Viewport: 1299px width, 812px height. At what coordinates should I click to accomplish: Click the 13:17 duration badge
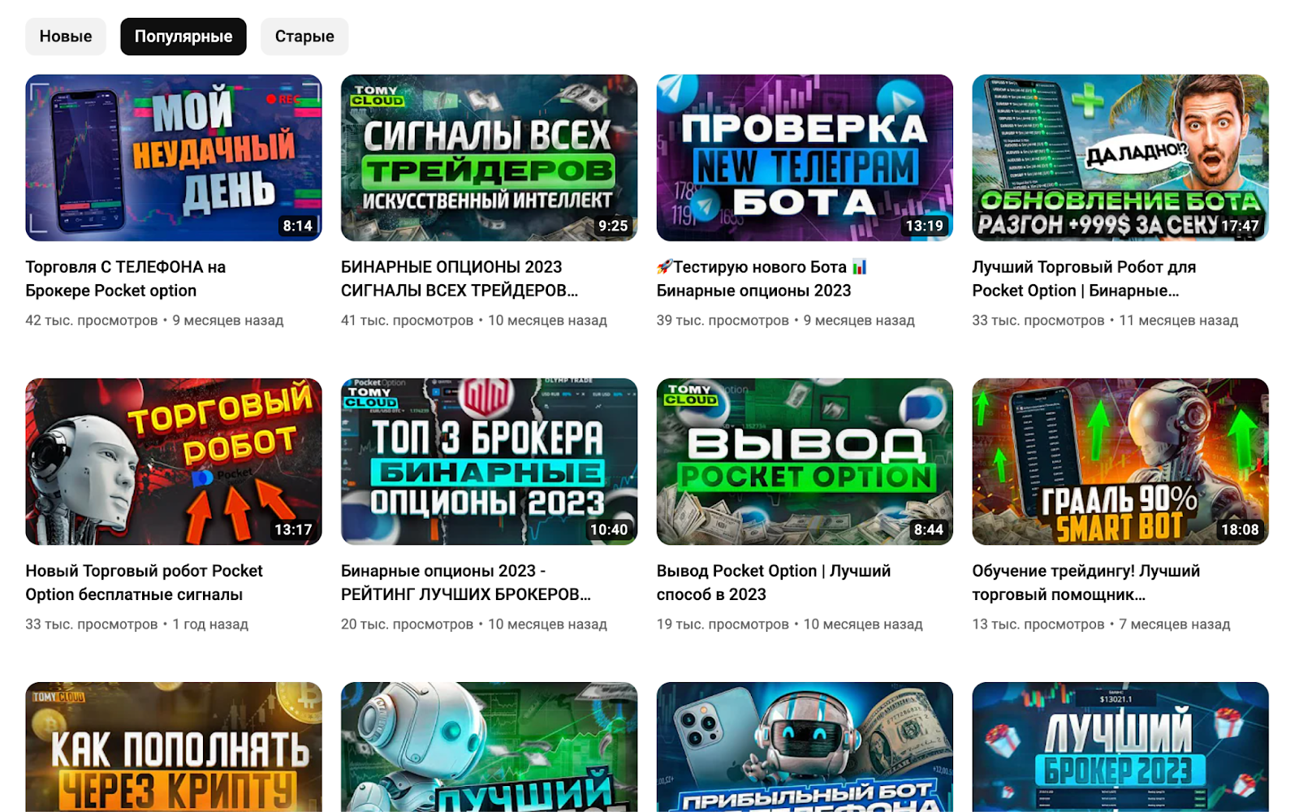tap(293, 529)
